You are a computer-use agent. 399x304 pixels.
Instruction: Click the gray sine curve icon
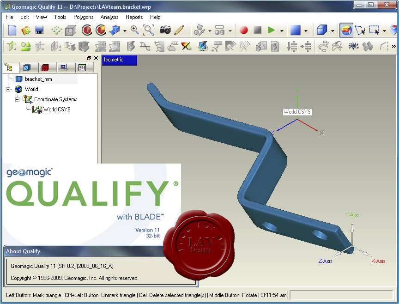145,46
